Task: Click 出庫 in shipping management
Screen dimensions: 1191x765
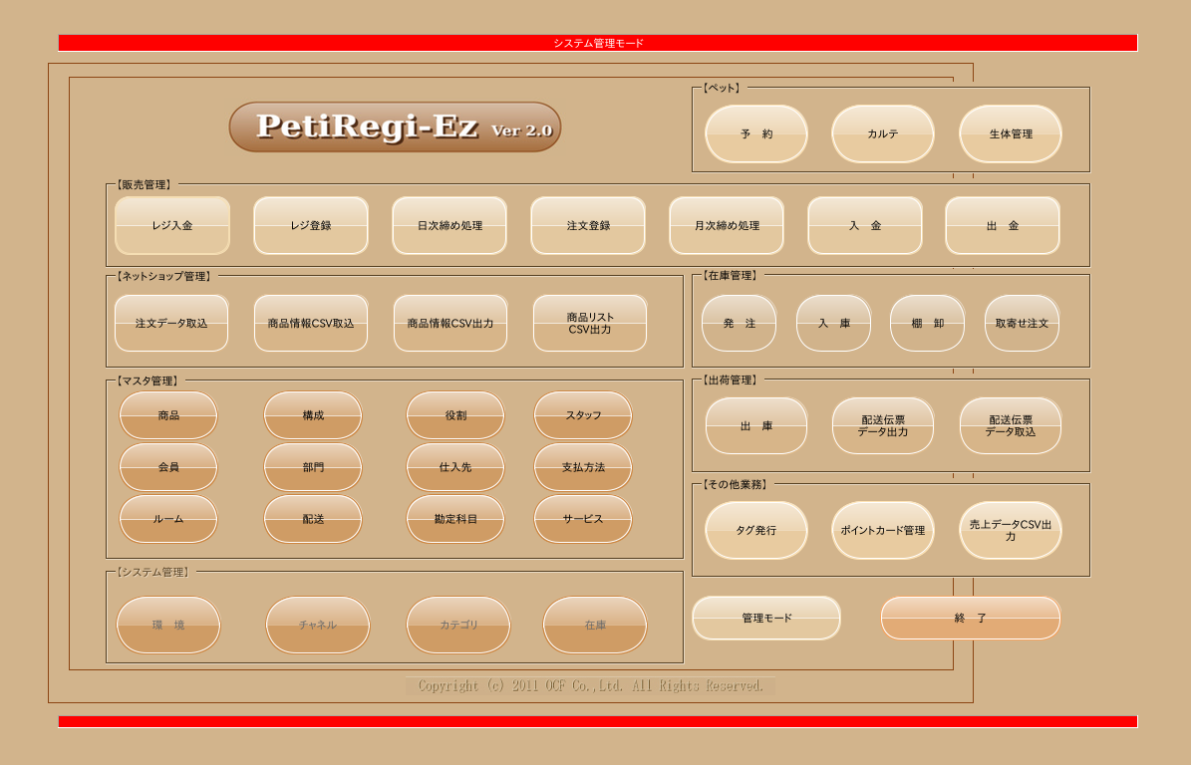Action: (755, 425)
